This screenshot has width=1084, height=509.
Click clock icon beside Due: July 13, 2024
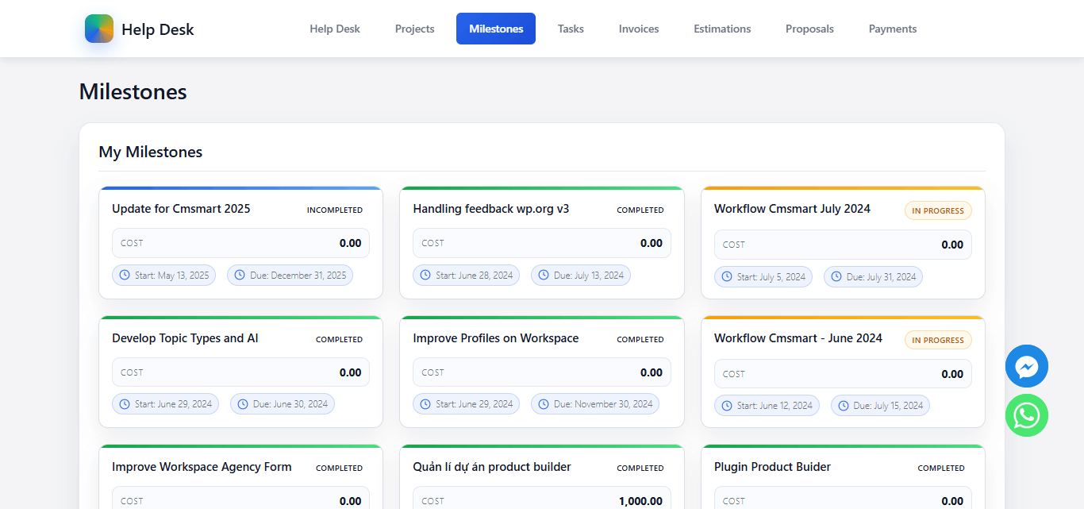pyautogui.click(x=544, y=276)
